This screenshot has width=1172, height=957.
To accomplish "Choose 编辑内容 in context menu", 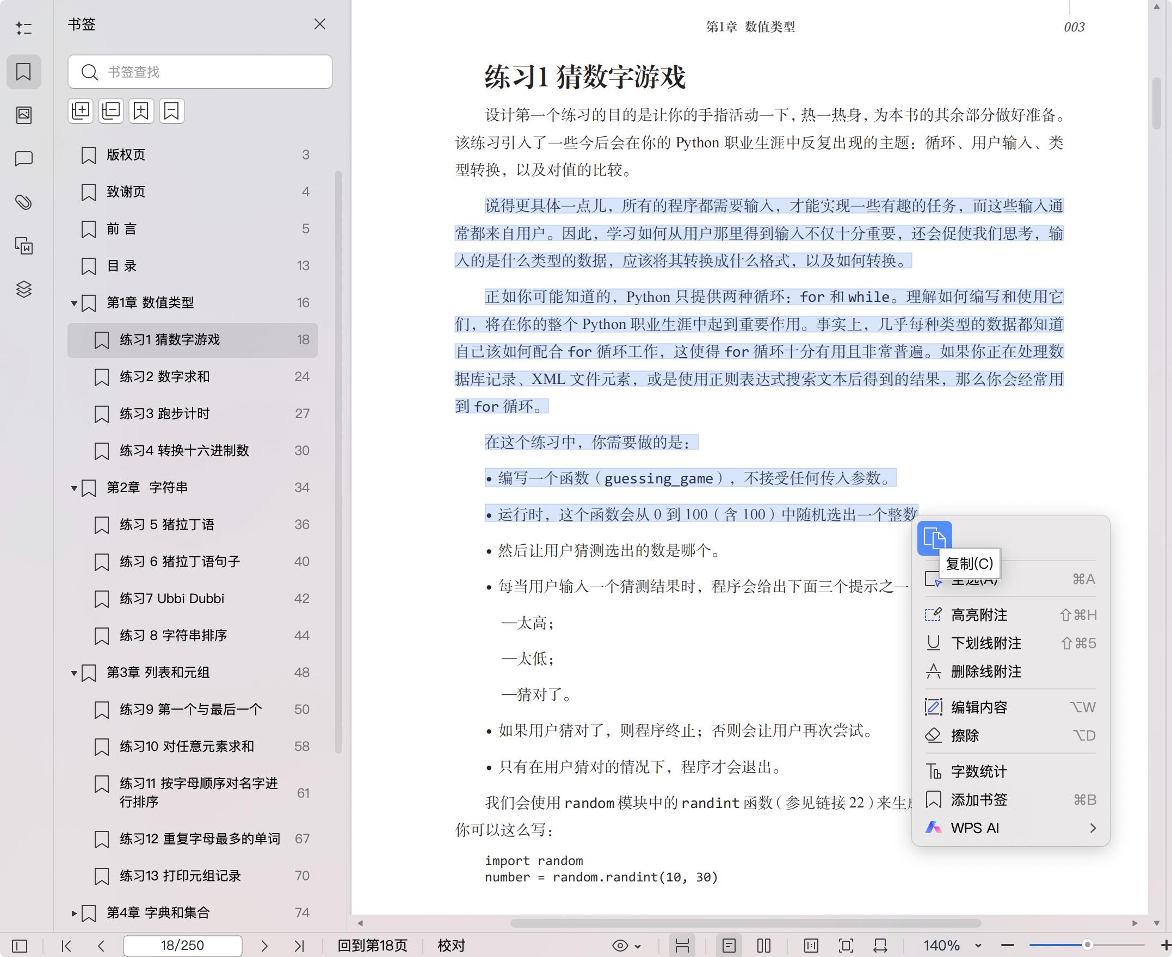I will (x=1010, y=707).
